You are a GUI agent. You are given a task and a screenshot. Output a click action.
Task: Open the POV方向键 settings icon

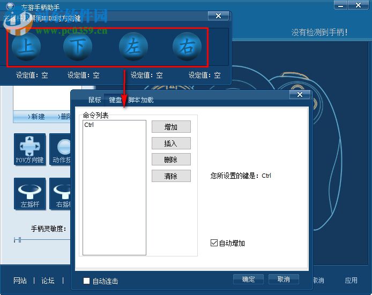(x=29, y=149)
